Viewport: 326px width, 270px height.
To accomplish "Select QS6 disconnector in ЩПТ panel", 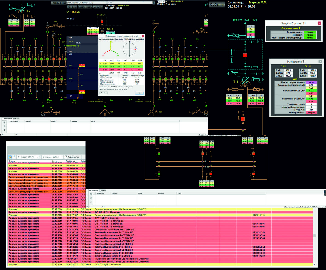I will (71, 68).
